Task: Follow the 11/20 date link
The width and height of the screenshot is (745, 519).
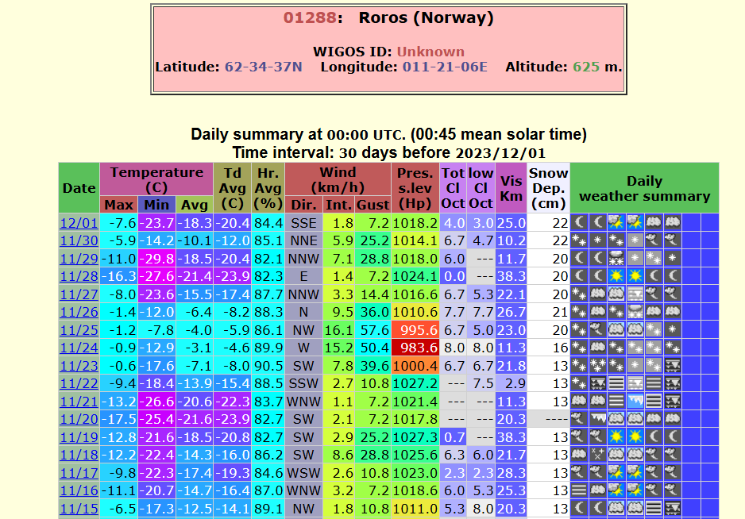Action: pos(79,419)
